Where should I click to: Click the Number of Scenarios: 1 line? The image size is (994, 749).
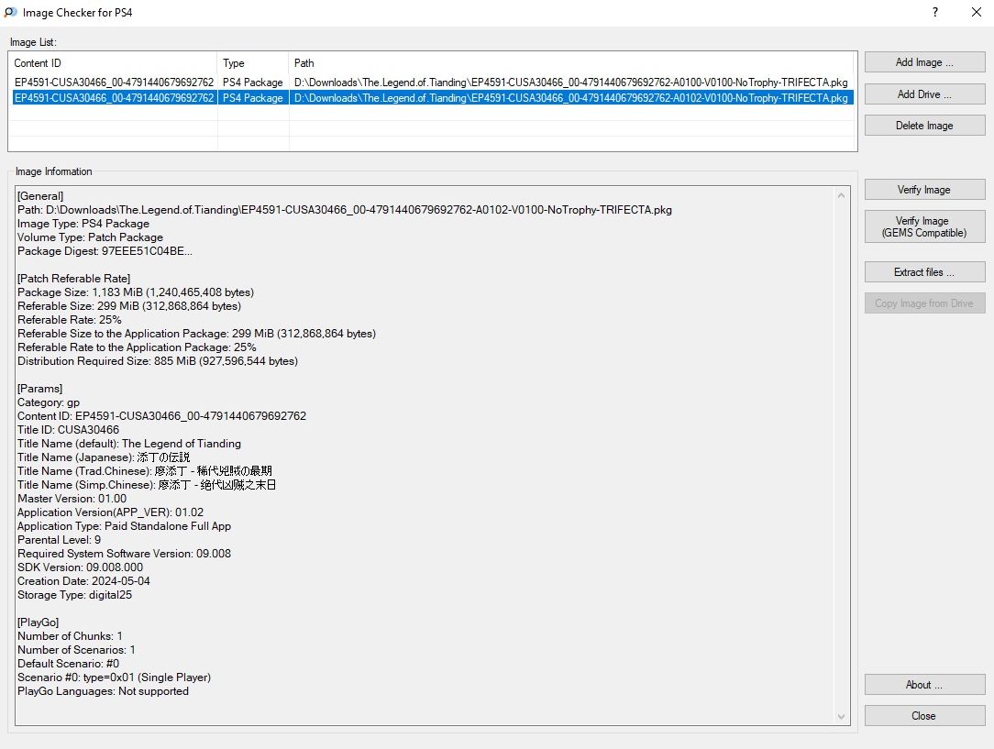pyautogui.click(x=76, y=649)
